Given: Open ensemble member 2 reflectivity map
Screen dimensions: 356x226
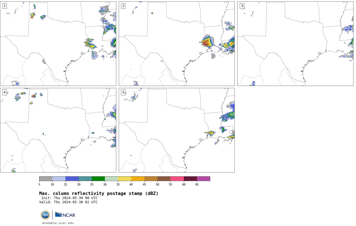Looking at the screenshot, I should click(x=177, y=44).
